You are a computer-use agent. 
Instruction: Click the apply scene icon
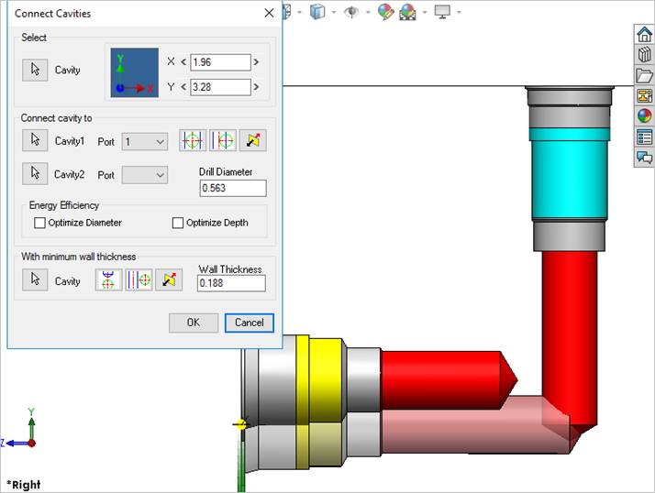click(x=407, y=12)
